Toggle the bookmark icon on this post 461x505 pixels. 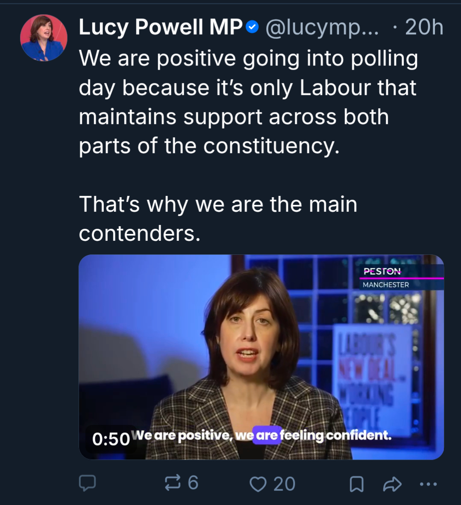pyautogui.click(x=356, y=484)
